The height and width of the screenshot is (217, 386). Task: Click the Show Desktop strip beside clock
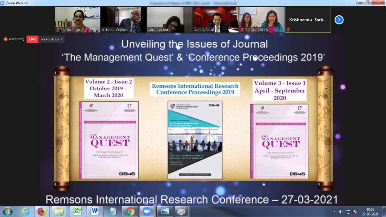tap(384, 212)
